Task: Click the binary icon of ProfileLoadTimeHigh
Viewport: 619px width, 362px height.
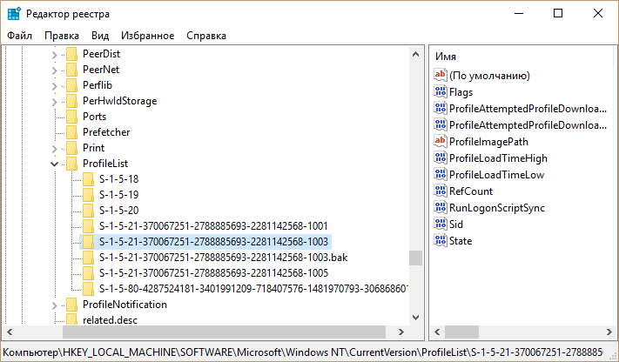Action: (x=441, y=158)
